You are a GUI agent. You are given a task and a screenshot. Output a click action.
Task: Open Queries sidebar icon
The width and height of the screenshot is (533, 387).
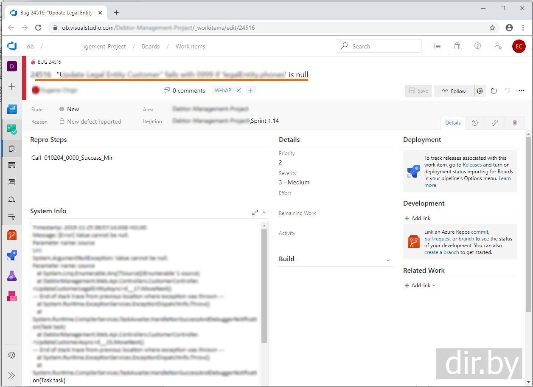tap(12, 216)
